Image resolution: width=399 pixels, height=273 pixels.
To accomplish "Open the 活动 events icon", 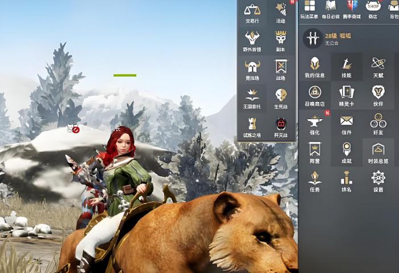I will (x=280, y=13).
